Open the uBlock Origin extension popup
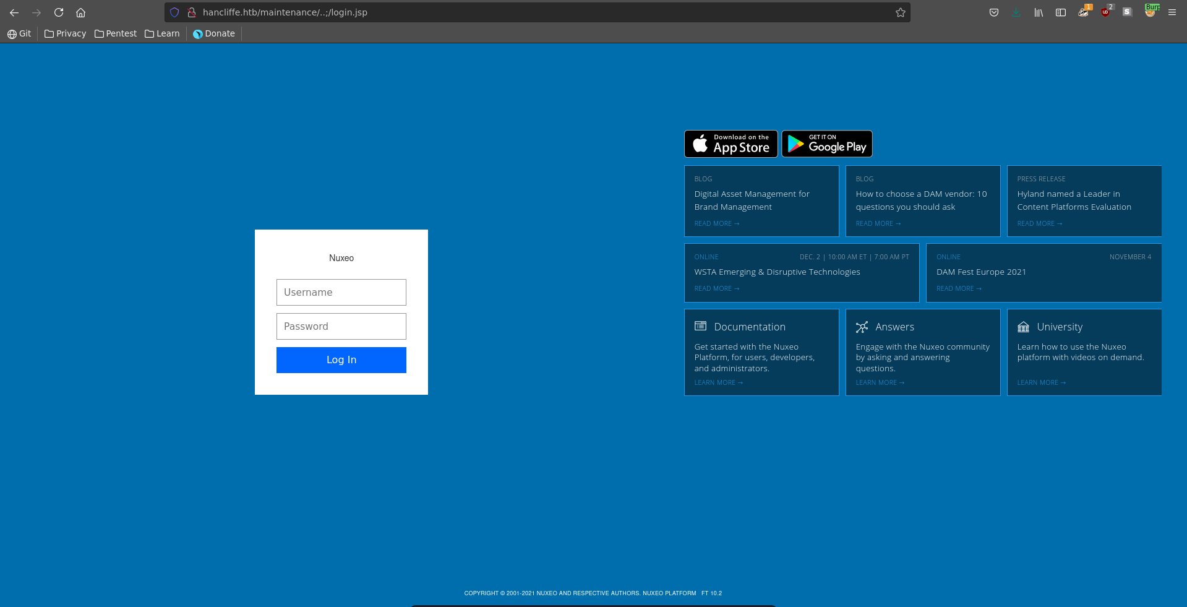The width and height of the screenshot is (1187, 607). click(x=1105, y=12)
